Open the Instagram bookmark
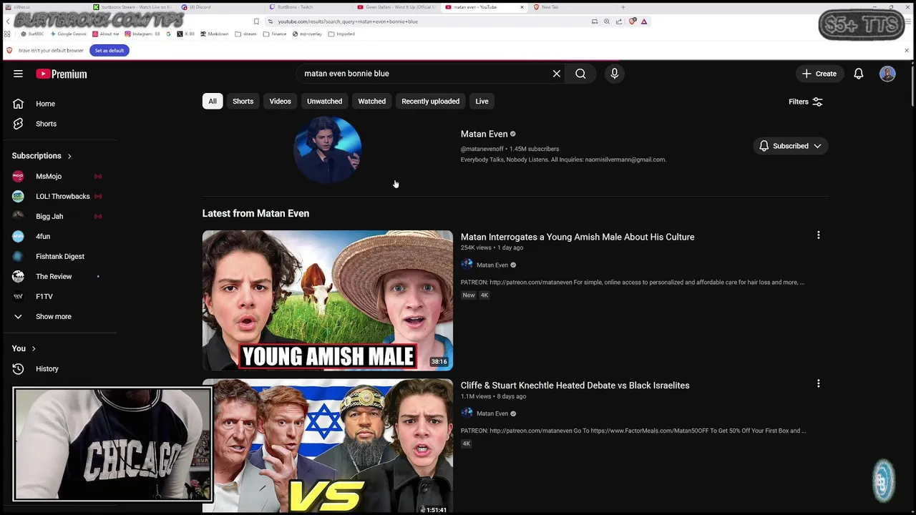The image size is (916, 515). coord(142,34)
